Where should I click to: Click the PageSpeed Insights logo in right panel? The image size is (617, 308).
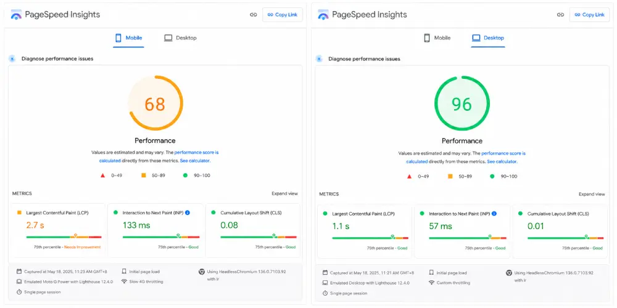click(x=323, y=15)
